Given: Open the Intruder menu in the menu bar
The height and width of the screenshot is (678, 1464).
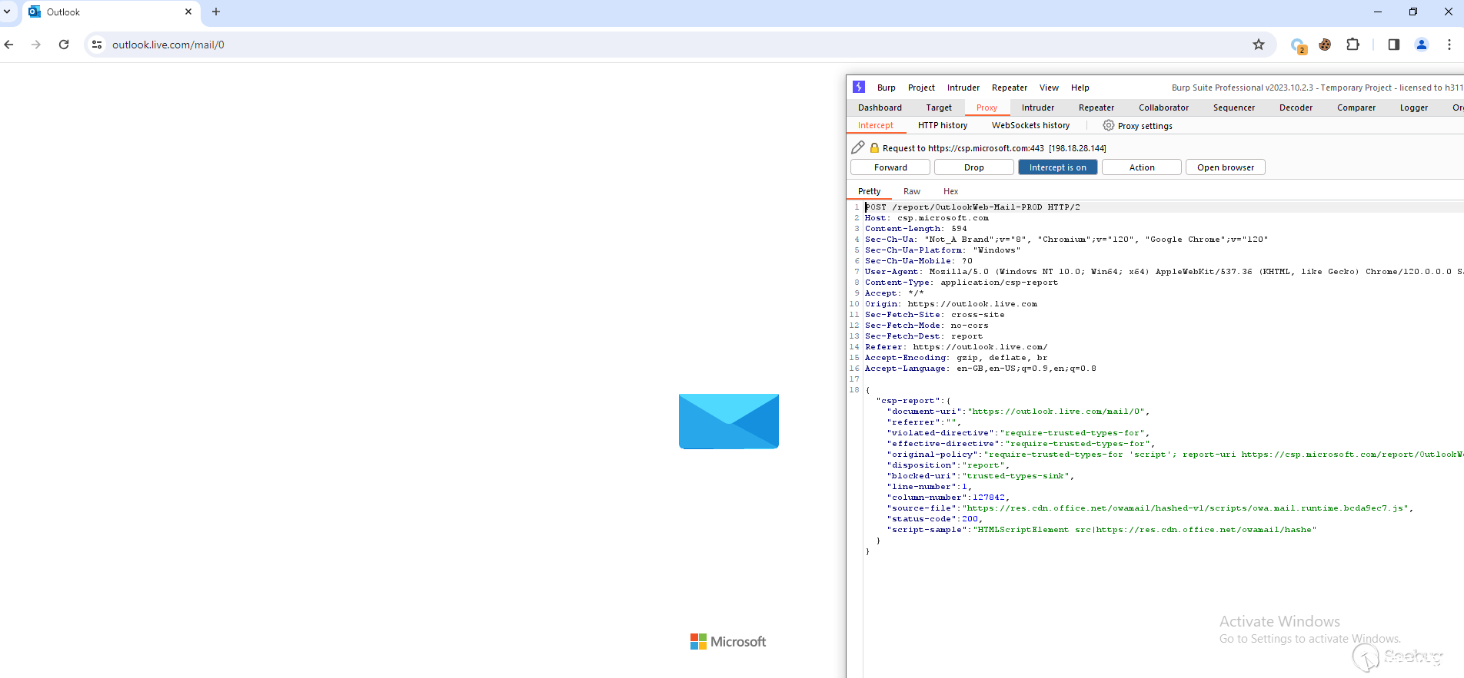Looking at the screenshot, I should pos(963,88).
